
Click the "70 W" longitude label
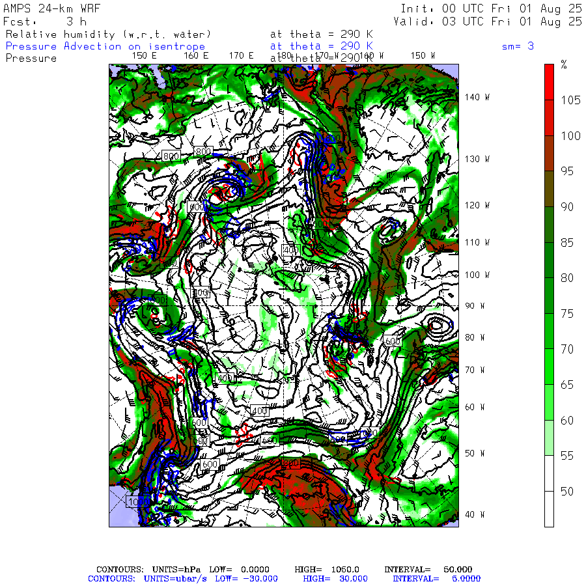pyautogui.click(x=475, y=370)
